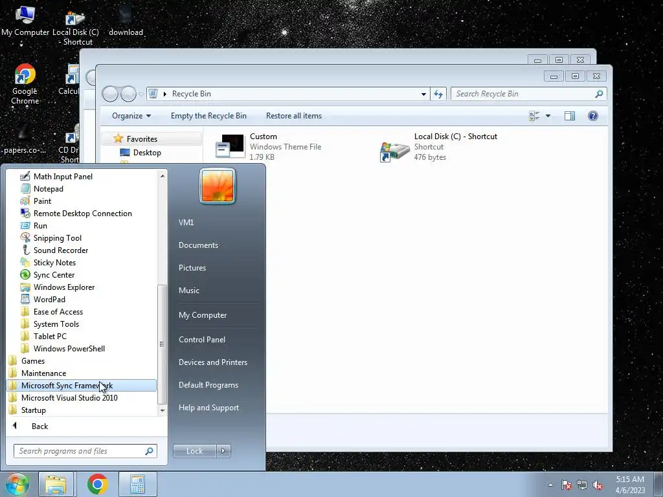Open Devices and Printers
Image resolution: width=663 pixels, height=497 pixels.
click(x=212, y=362)
